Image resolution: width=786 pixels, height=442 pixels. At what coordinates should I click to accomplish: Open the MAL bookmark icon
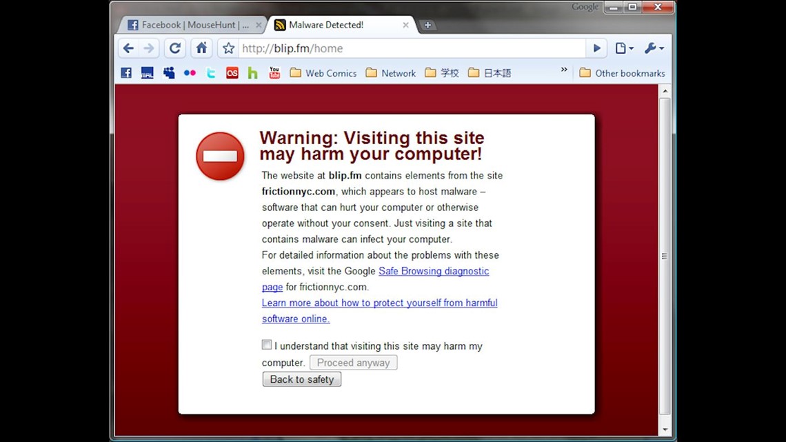point(148,73)
